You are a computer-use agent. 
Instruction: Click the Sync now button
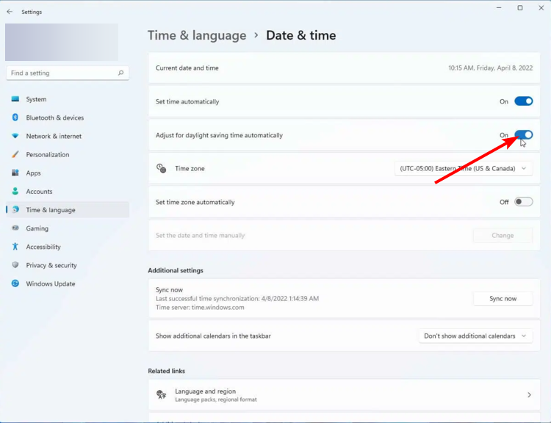tap(503, 298)
